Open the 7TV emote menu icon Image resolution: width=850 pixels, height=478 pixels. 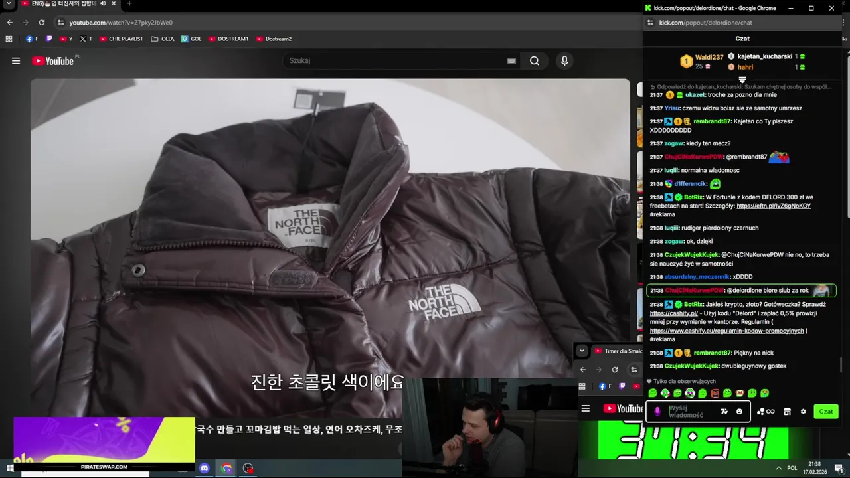tap(724, 412)
